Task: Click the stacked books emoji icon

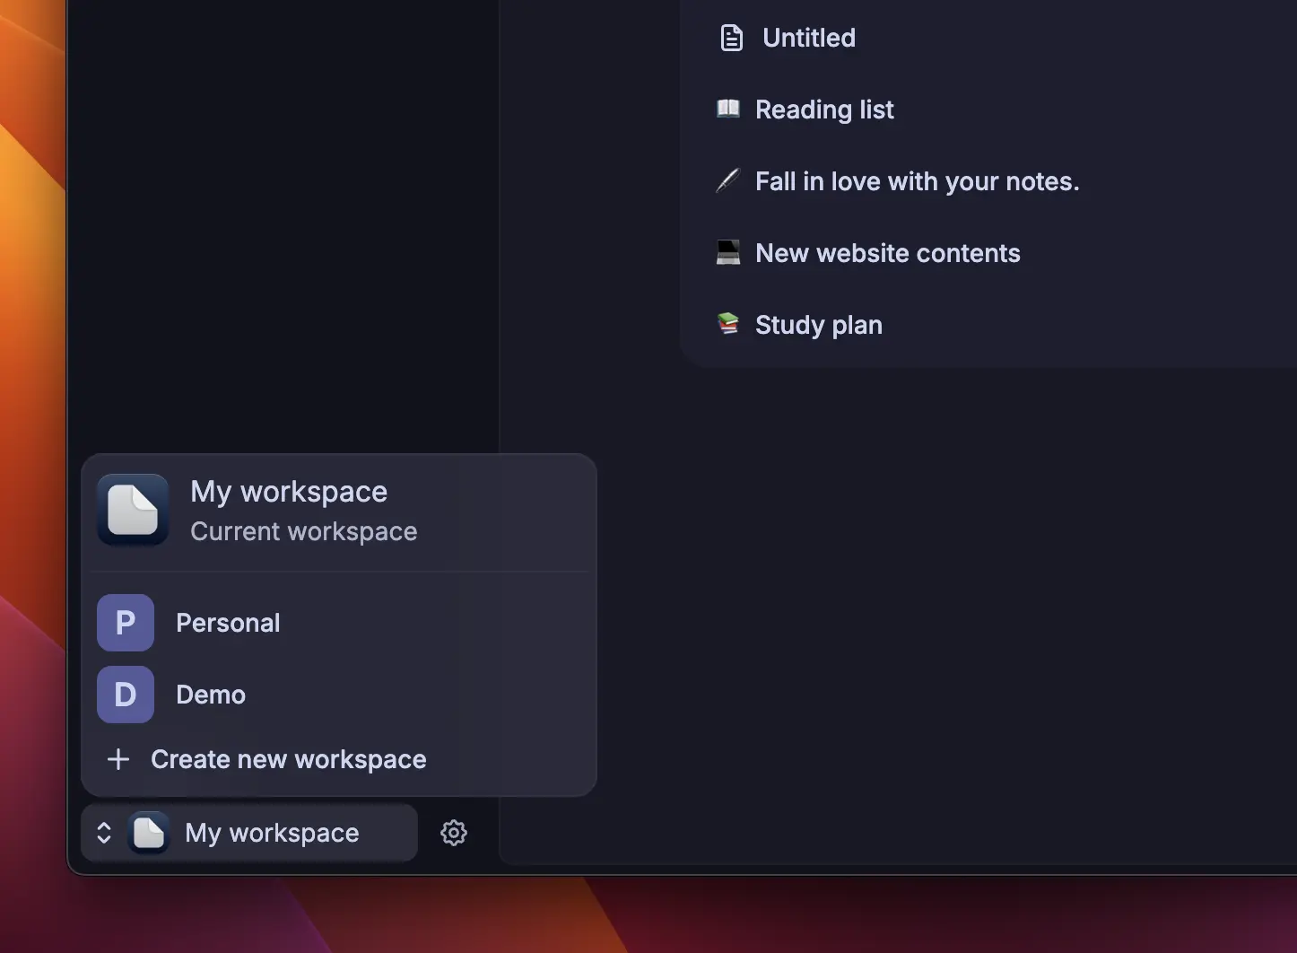Action: (x=728, y=323)
